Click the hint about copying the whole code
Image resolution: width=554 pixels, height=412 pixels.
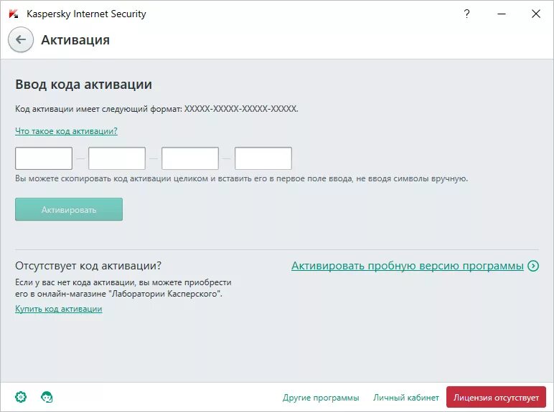coord(241,178)
